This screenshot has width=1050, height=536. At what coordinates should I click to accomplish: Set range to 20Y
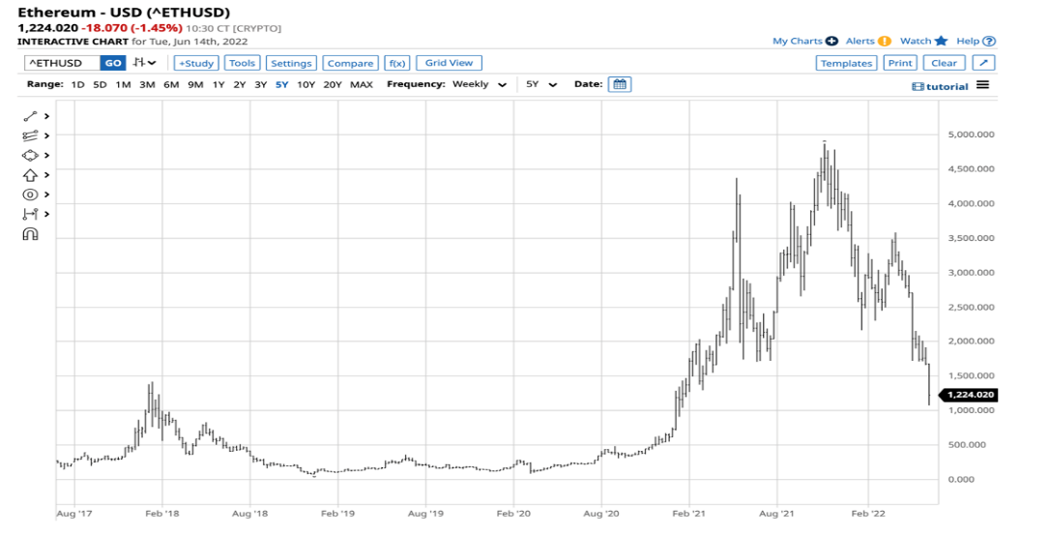(x=333, y=84)
